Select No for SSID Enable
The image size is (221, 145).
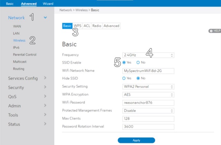pyautogui.click(x=138, y=62)
